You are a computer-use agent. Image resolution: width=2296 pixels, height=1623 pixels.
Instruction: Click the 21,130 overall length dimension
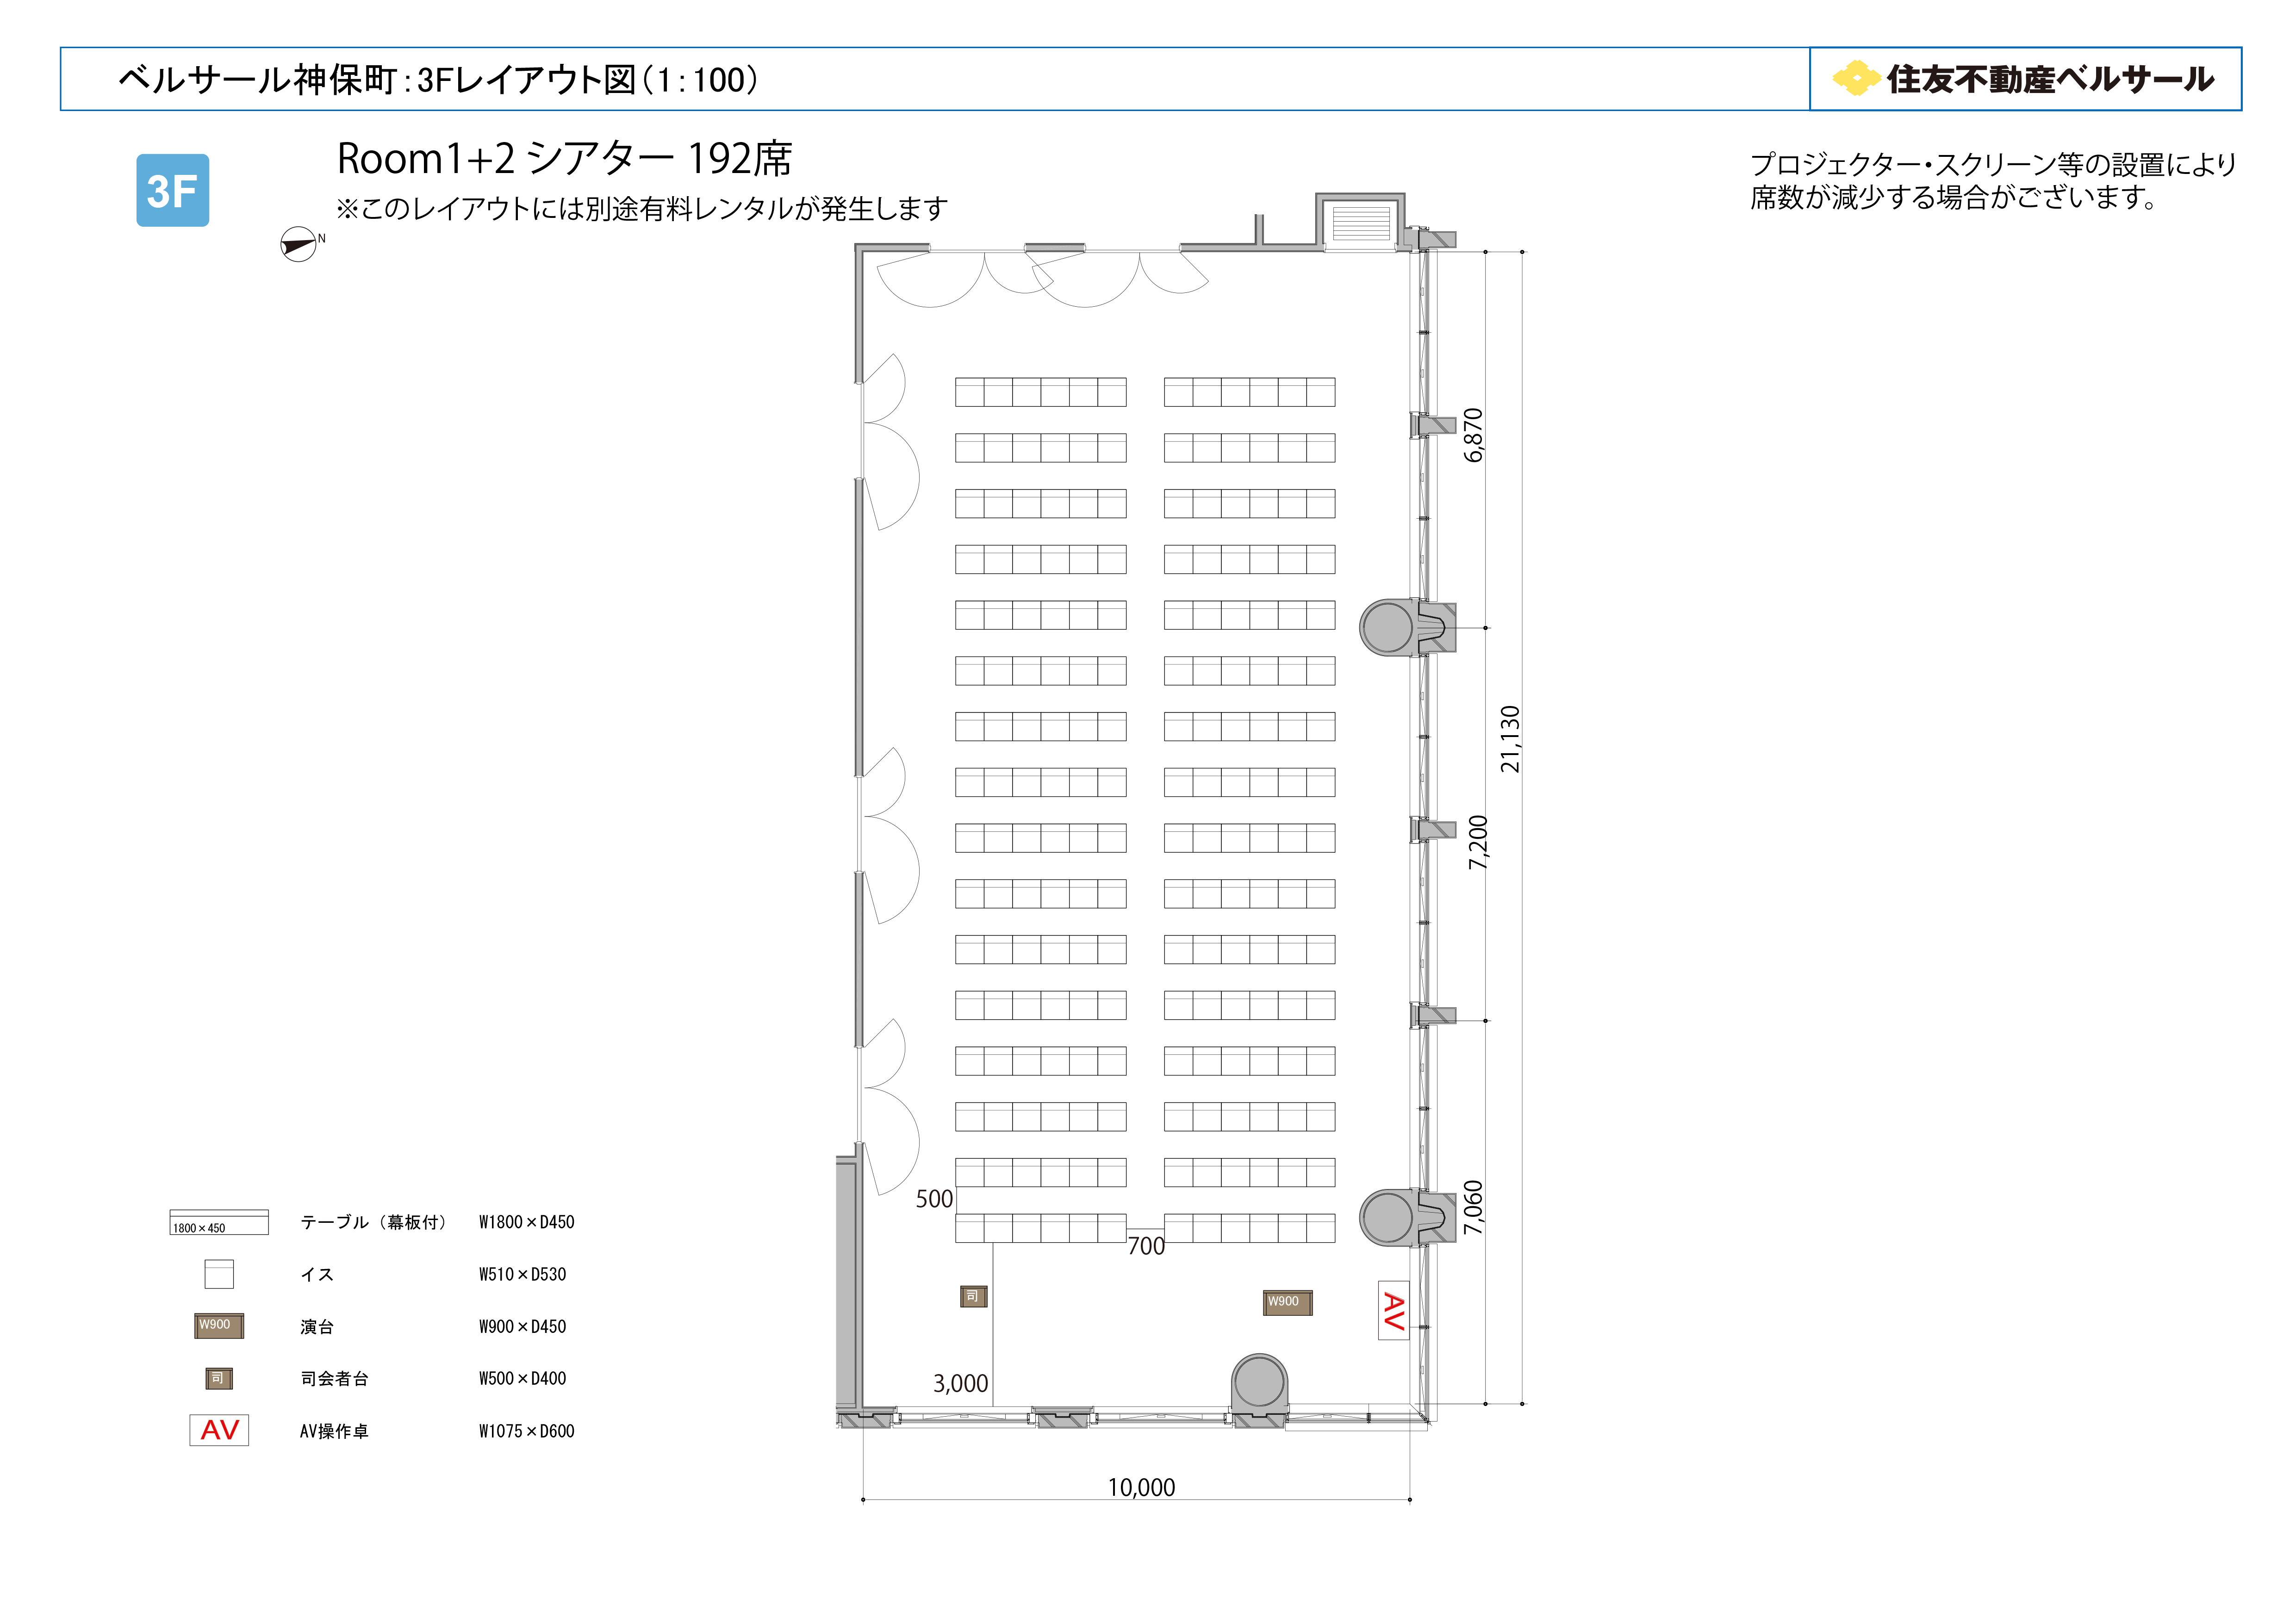tap(1510, 738)
